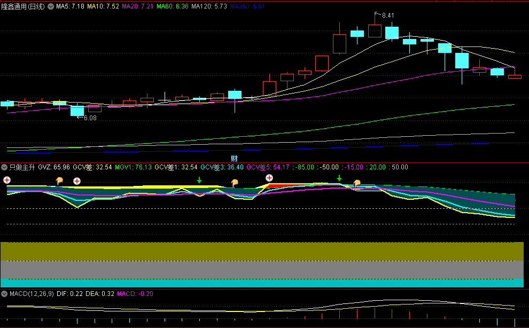The height and width of the screenshot is (328, 529).
Task: Click the MGV1: 76.13 value
Action: click(x=133, y=167)
